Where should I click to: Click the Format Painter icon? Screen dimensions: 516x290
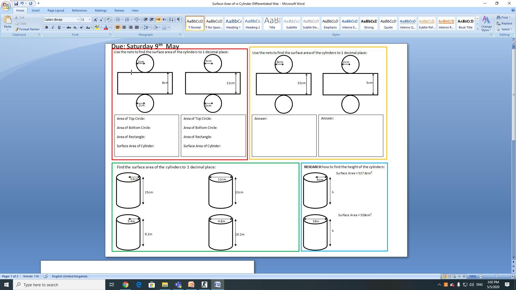[x=17, y=29]
